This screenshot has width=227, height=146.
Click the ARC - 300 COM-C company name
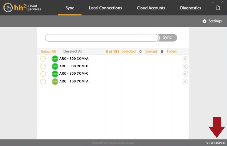[x=74, y=74]
